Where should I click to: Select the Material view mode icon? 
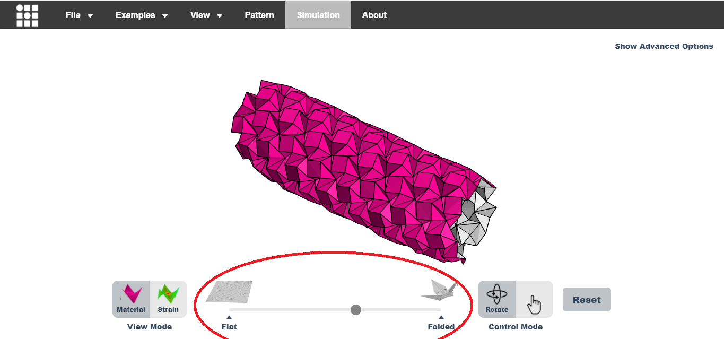click(x=131, y=299)
